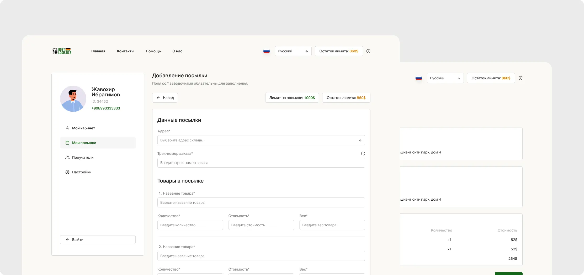Click the total 254$ in the back window
This screenshot has height=275, width=584.
point(513,258)
